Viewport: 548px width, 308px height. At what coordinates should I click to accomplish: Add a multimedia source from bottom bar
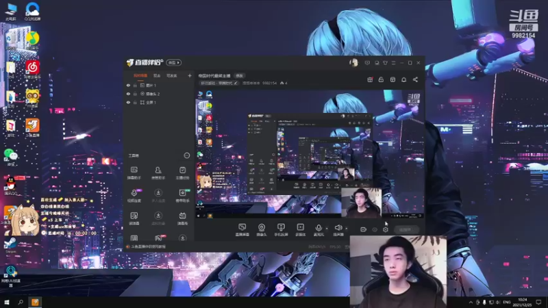click(300, 230)
